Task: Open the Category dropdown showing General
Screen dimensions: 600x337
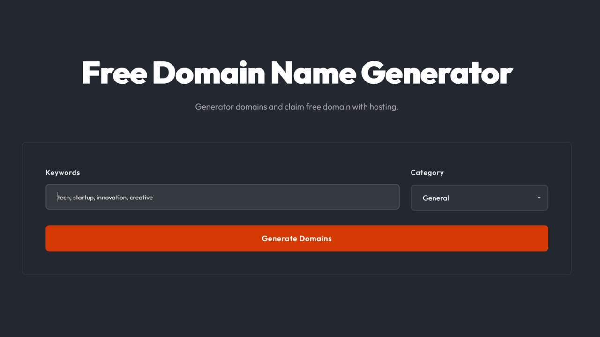Action: [479, 198]
